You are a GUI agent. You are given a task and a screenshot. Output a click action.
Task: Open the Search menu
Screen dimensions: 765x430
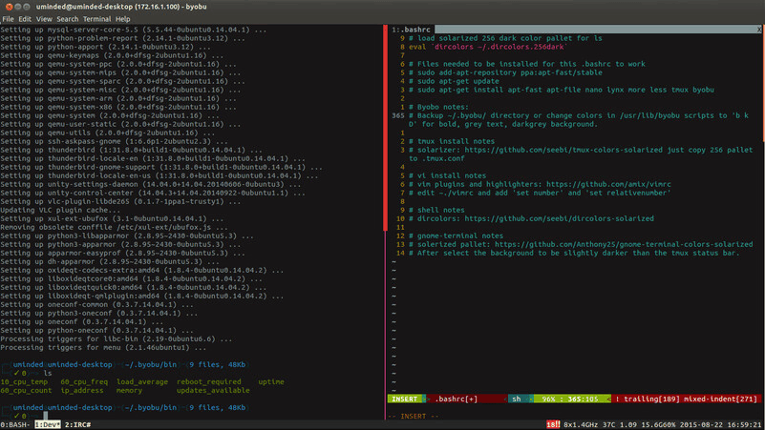(x=67, y=19)
